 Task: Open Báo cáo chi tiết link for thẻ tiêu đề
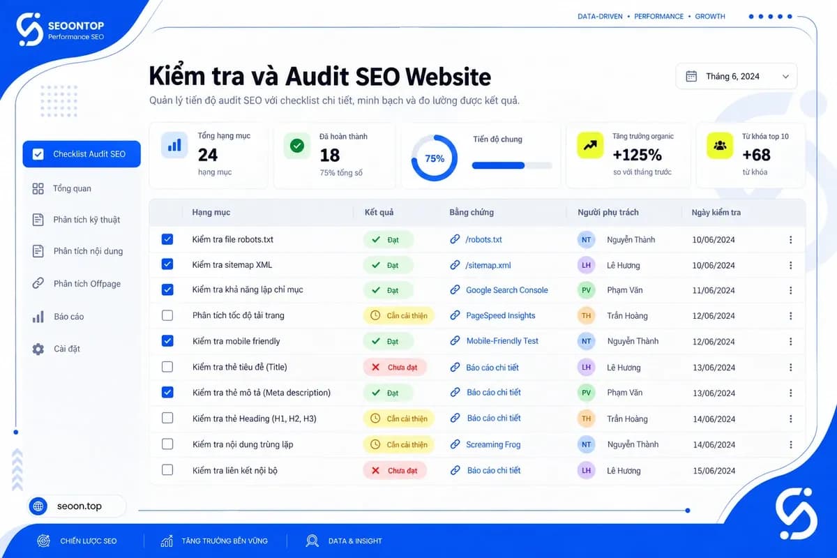click(x=492, y=368)
